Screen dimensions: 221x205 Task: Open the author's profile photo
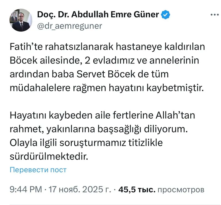[x=21, y=20]
